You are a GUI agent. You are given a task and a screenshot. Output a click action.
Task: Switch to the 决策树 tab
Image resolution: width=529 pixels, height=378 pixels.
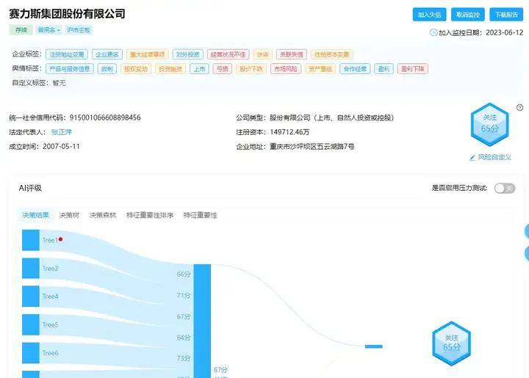point(69,215)
